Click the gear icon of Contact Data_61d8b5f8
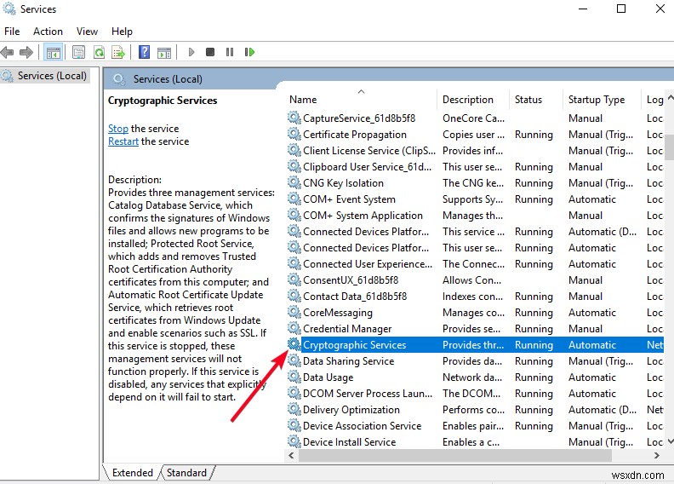 tap(294, 296)
